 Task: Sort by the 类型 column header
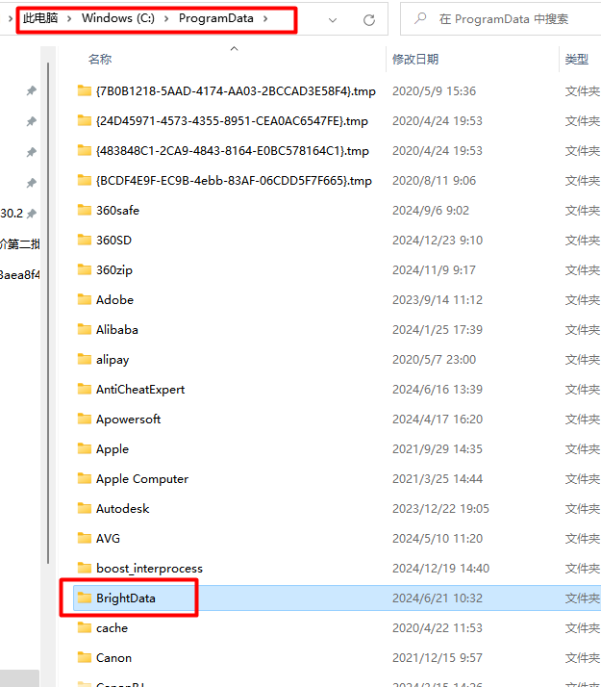coord(577,59)
